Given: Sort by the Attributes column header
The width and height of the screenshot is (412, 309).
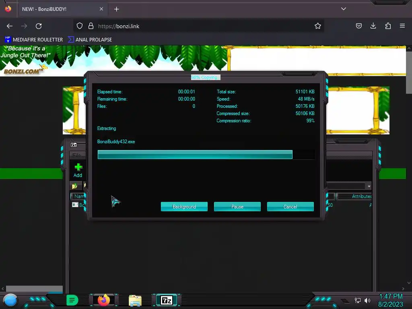Looking at the screenshot, I should coord(354,196).
